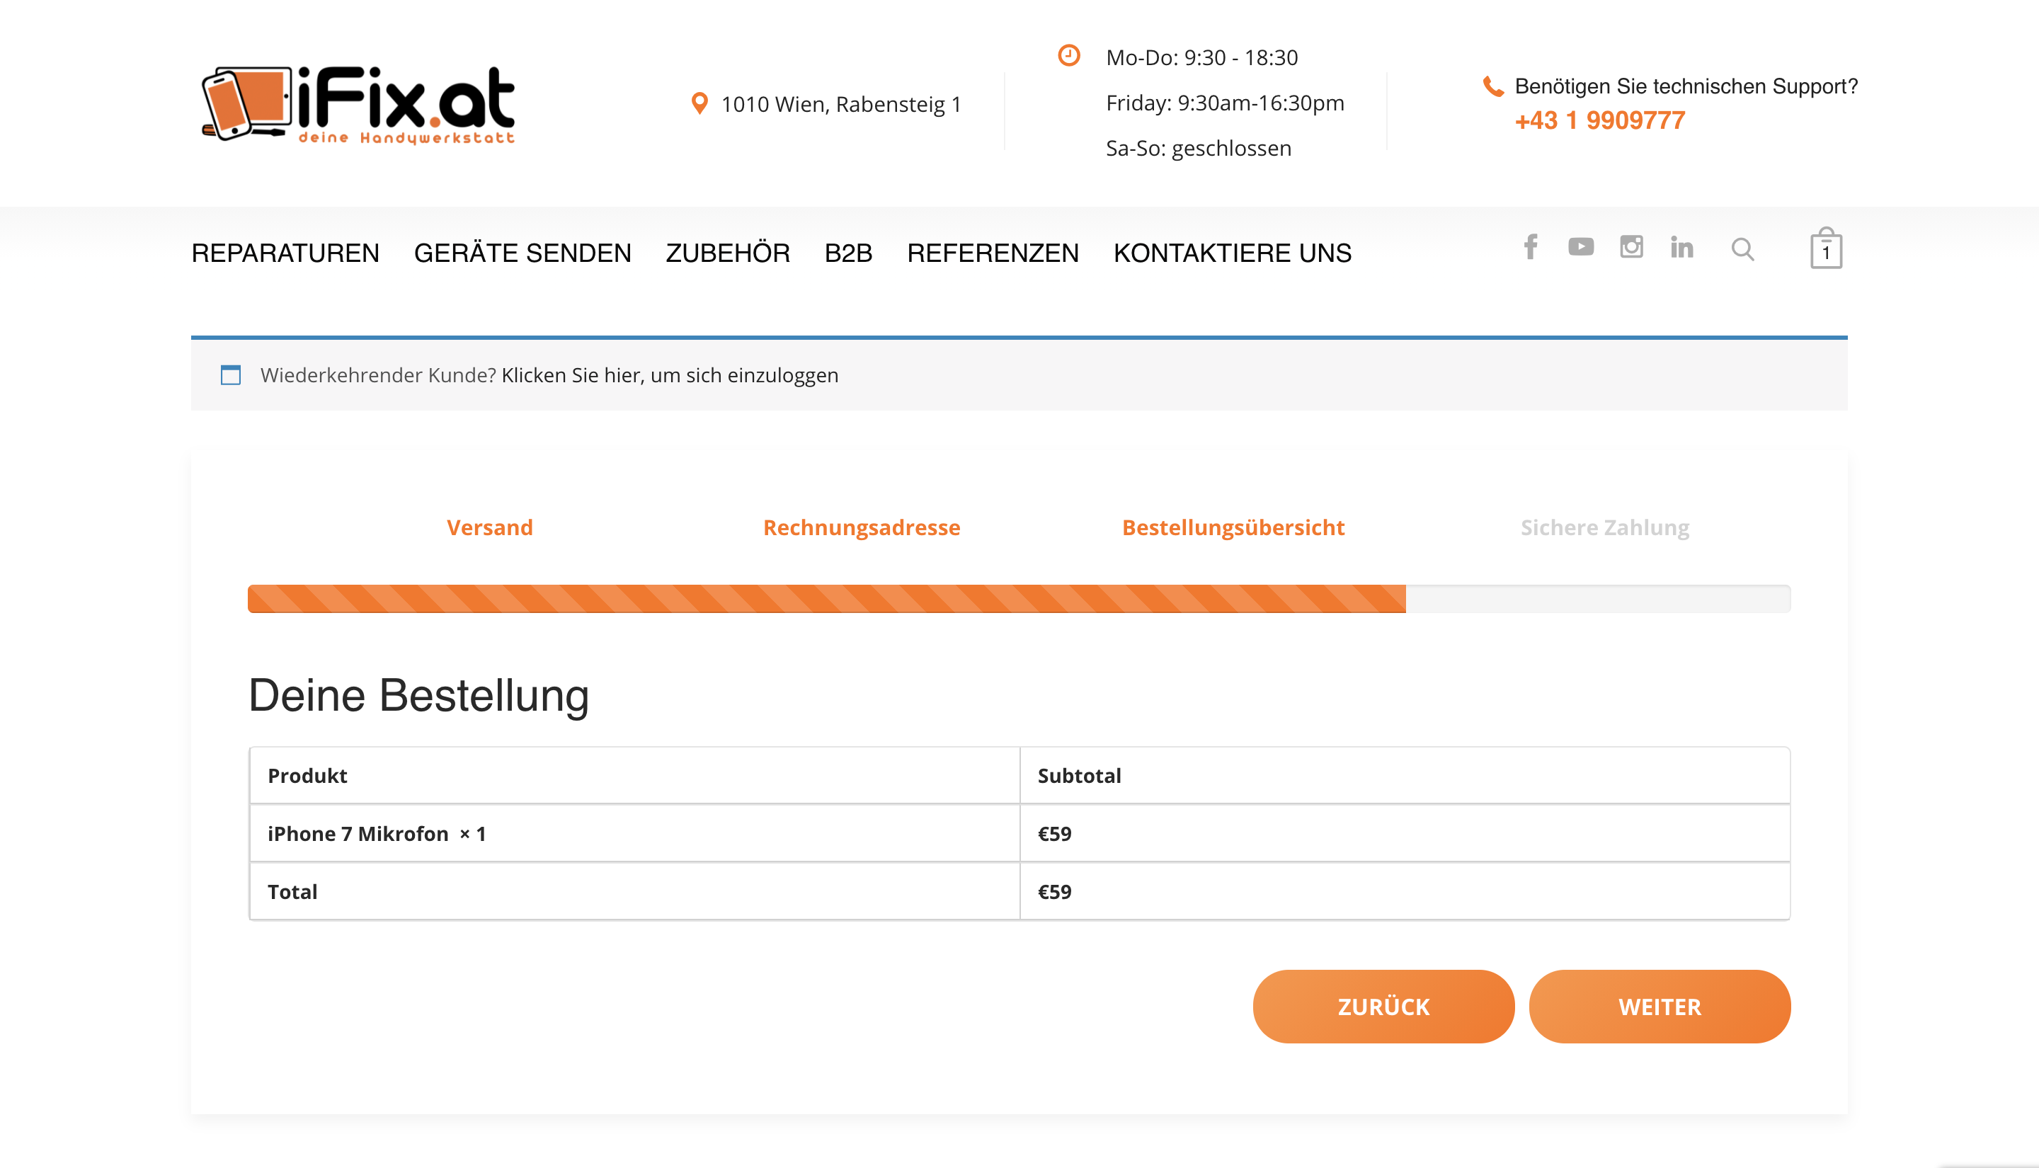Open the shopping bag cart icon

click(1826, 248)
